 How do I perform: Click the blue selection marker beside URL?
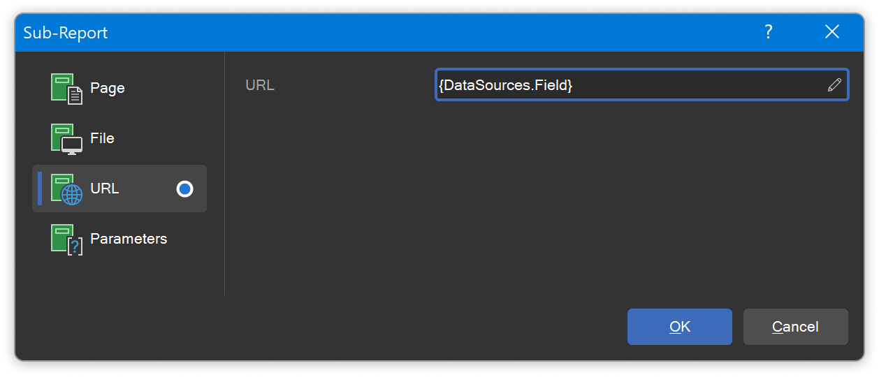tap(40, 188)
